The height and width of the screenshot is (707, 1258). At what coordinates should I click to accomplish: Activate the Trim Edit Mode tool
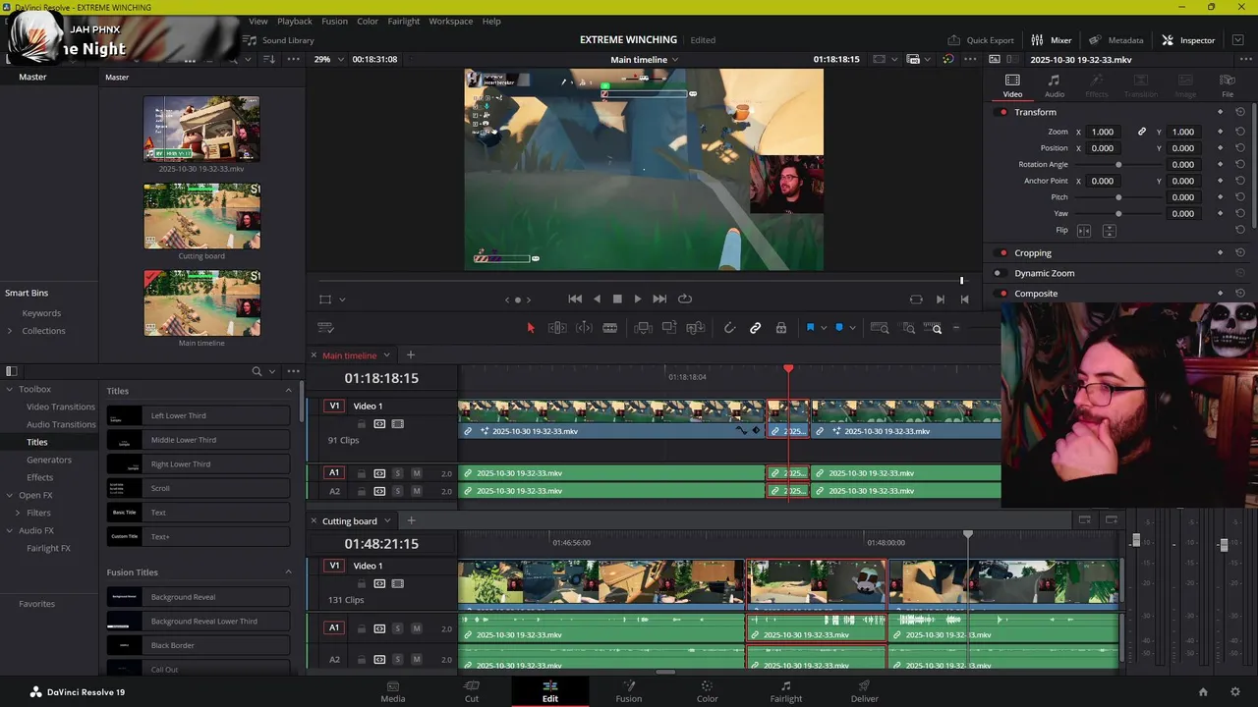coord(557,328)
